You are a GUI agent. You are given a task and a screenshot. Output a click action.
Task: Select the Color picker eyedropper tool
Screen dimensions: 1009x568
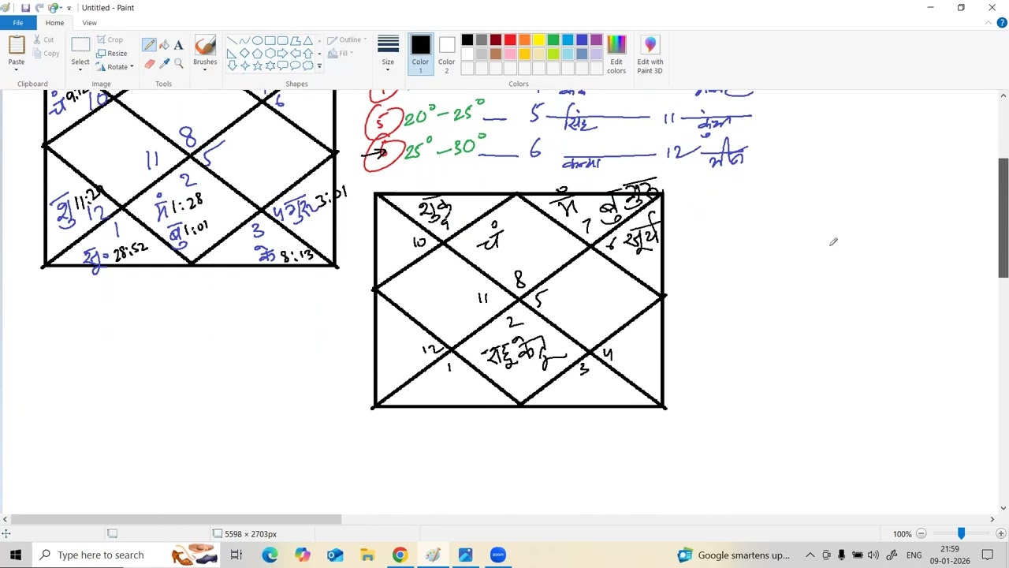tap(164, 63)
